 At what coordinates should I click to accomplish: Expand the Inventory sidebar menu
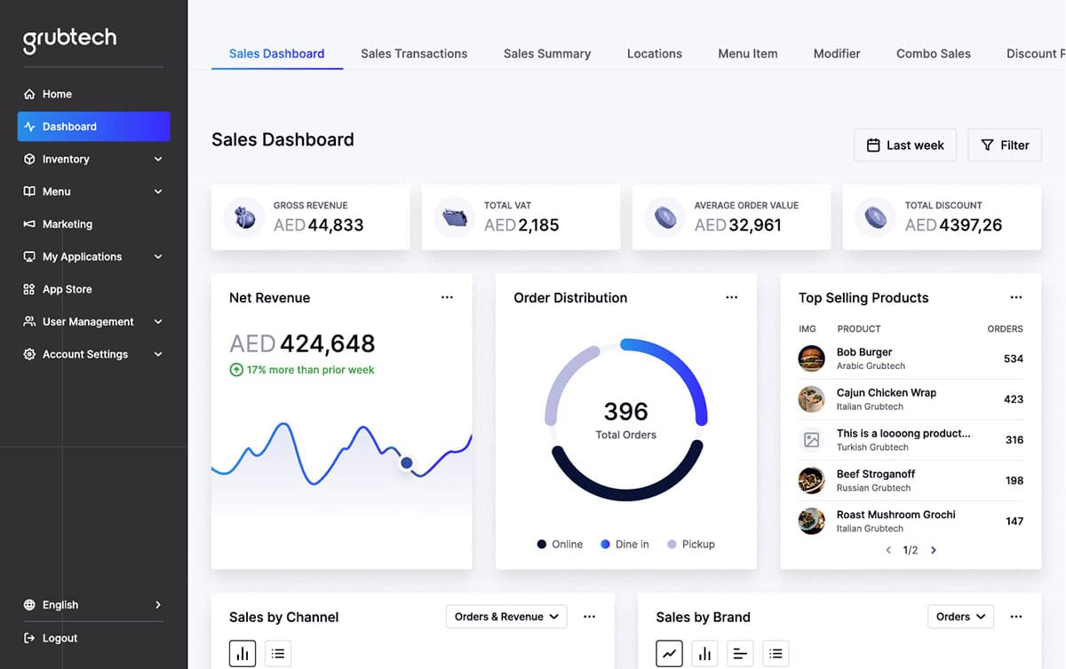pyautogui.click(x=158, y=160)
